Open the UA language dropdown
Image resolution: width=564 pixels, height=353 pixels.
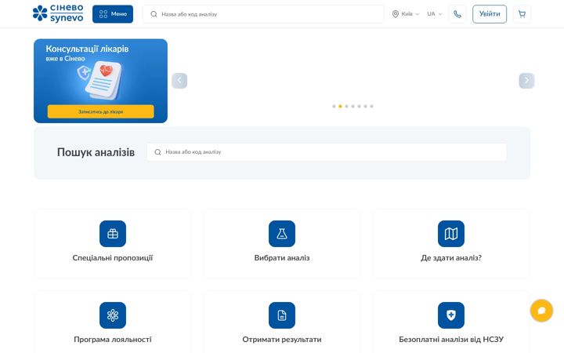435,14
